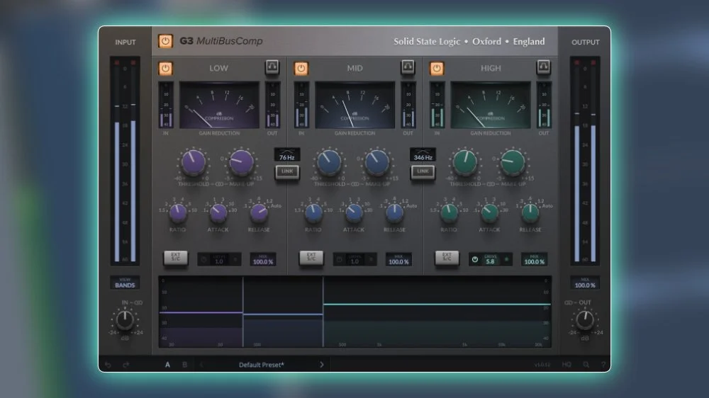Click the HIGH band gain reduction meter
709x398 pixels.
tap(491, 106)
